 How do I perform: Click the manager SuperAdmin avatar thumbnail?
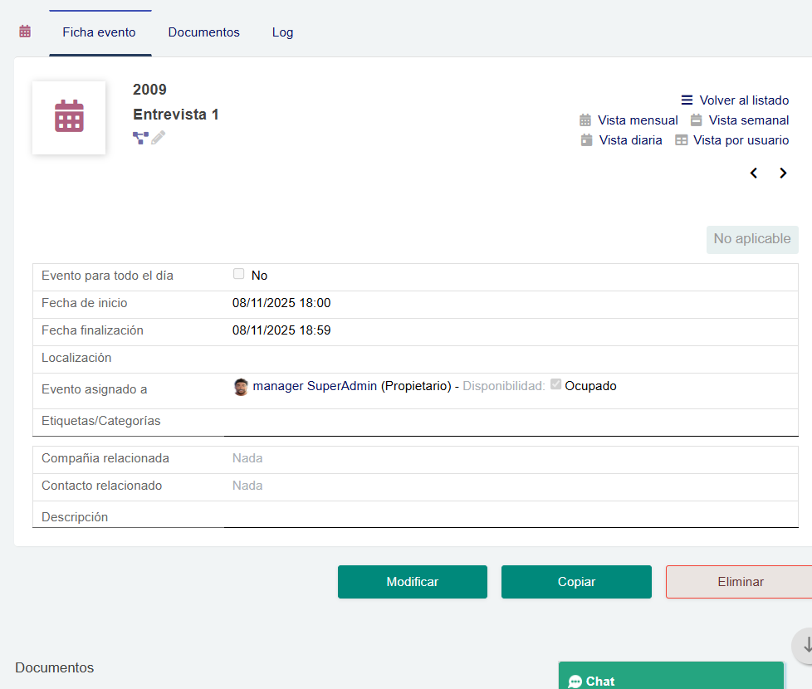click(241, 385)
